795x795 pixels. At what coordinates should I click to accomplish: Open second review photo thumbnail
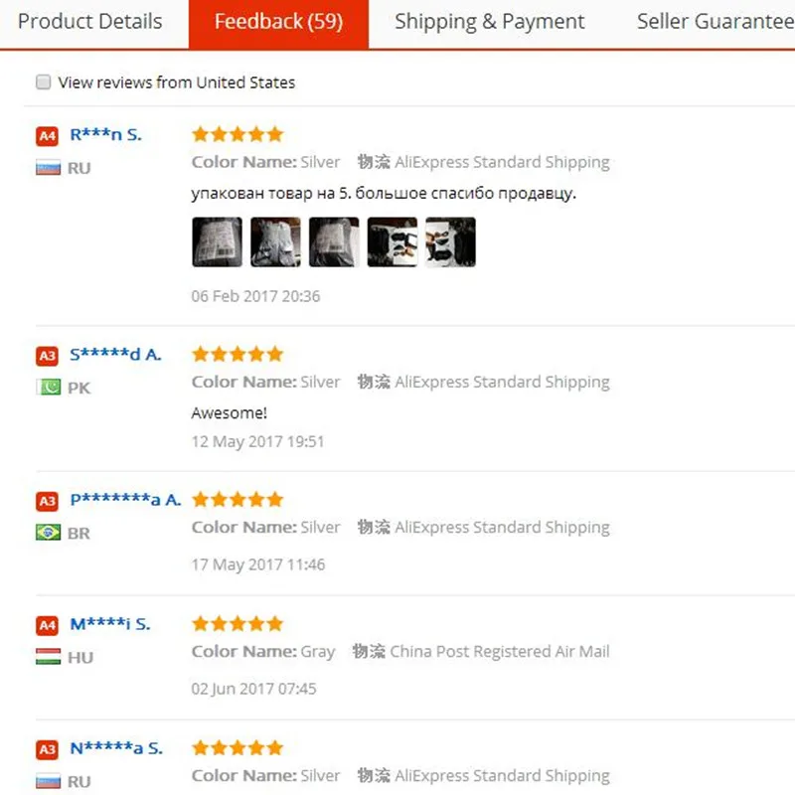coord(275,242)
